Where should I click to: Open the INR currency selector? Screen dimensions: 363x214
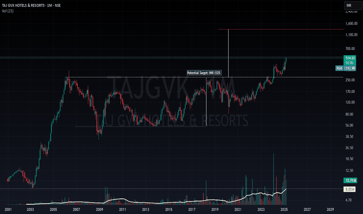coord(353,5)
